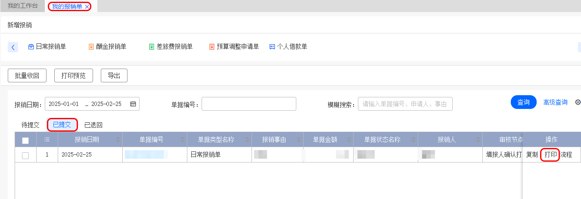Focus the 单据编号 input field
581x199 pixels.
[x=249, y=104]
